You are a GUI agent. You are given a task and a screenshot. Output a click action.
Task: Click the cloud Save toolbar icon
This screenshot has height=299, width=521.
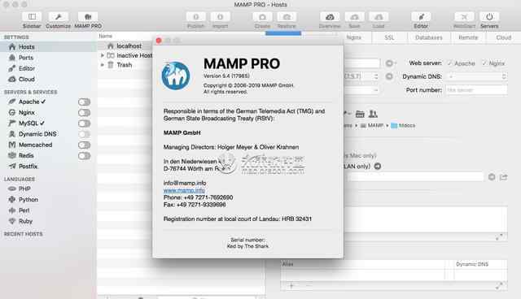354,17
